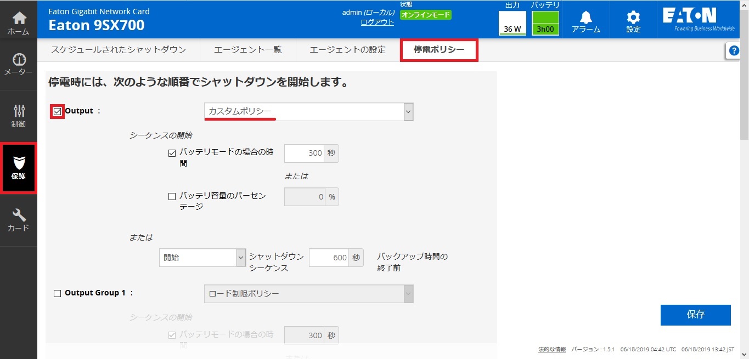Image resolution: width=749 pixels, height=359 pixels.
Task: Click the battery capacity percentage field showing 0
Action: pyautogui.click(x=305, y=197)
